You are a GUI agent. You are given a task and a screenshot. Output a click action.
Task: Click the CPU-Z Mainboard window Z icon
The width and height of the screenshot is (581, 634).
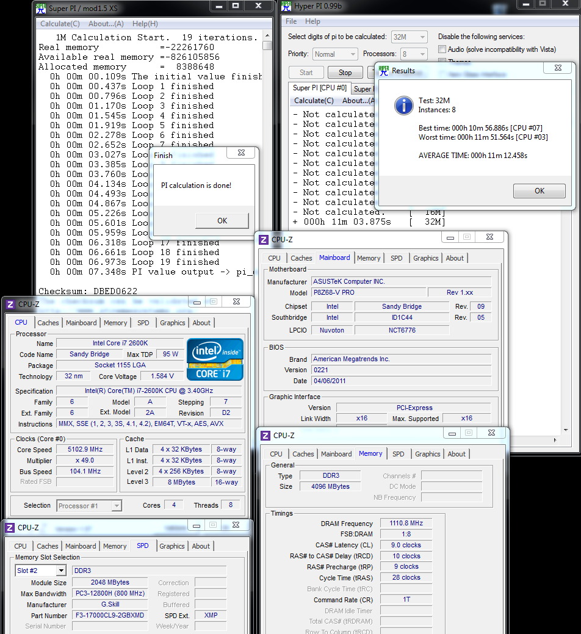(x=264, y=240)
